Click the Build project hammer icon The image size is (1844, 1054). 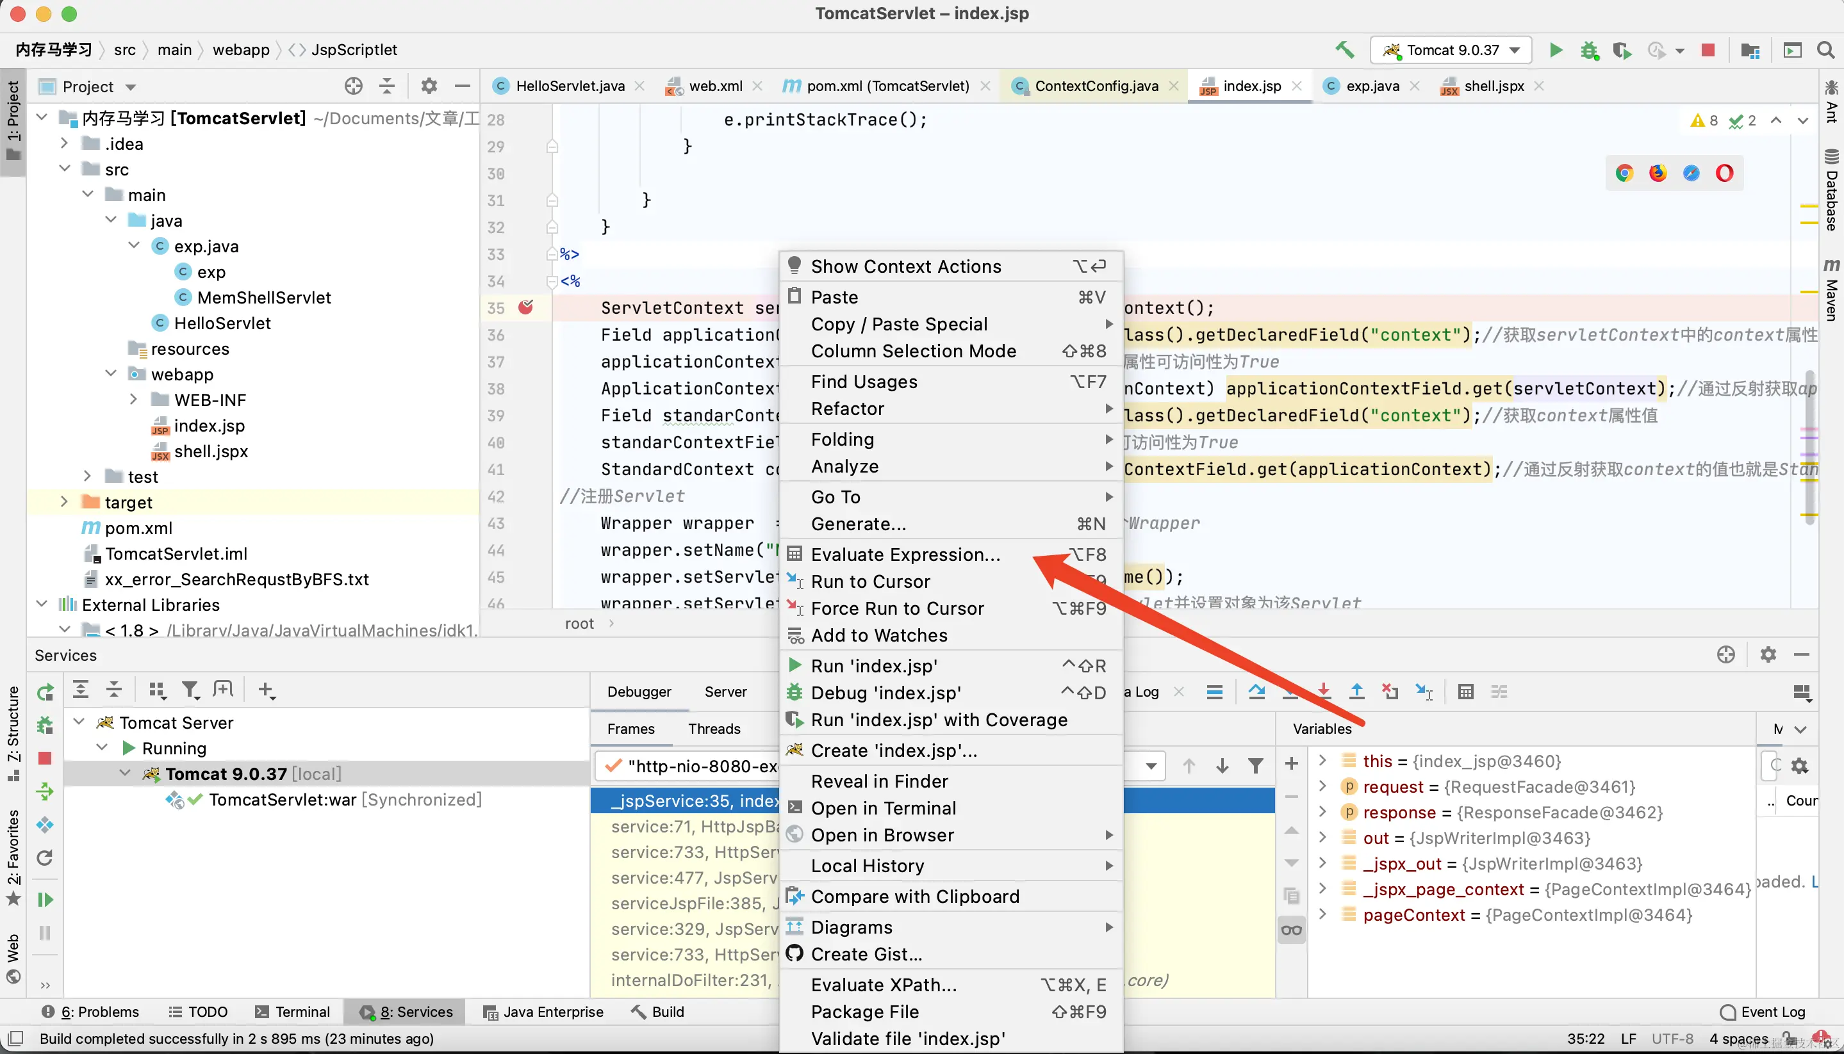[1344, 49]
